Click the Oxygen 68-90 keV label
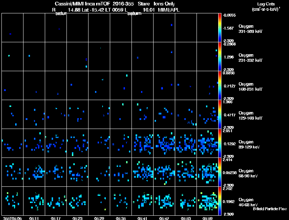This screenshot has height=220, width=289. (248, 173)
